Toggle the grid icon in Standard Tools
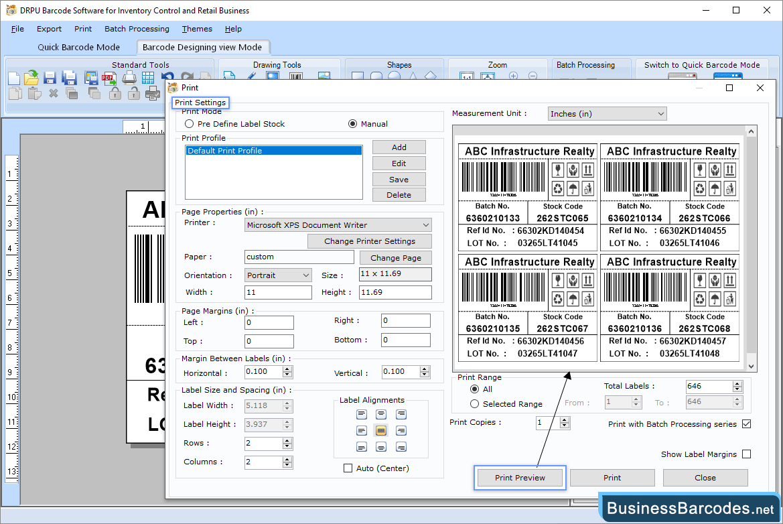This screenshot has height=524, width=783. click(x=148, y=78)
